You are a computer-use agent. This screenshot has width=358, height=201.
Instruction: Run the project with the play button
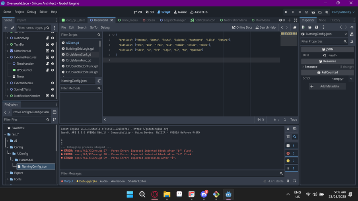click(286, 12)
